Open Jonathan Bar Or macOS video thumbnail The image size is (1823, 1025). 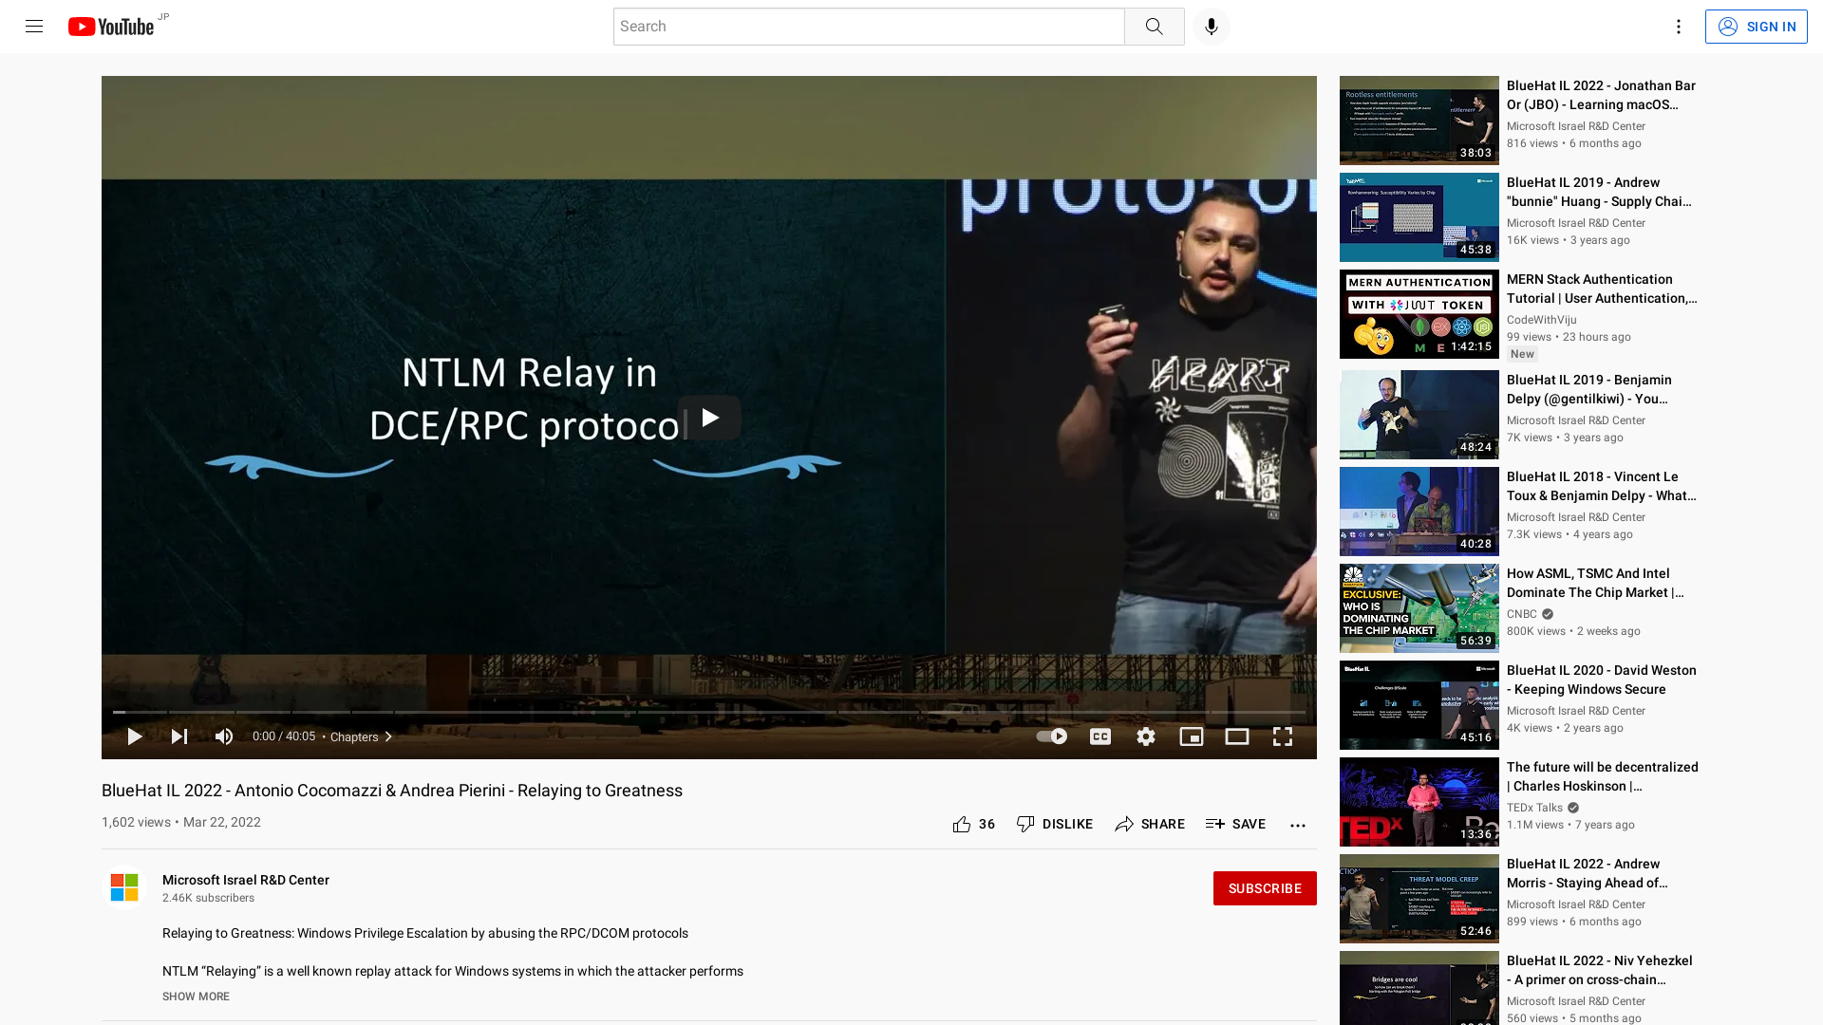point(1419,121)
